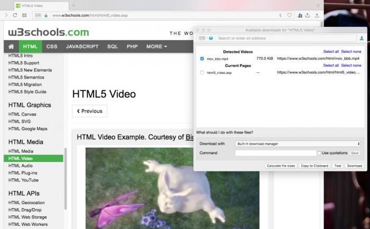Click the sidebar scrollbar thumb
The width and height of the screenshot is (370, 229).
click(x=66, y=178)
